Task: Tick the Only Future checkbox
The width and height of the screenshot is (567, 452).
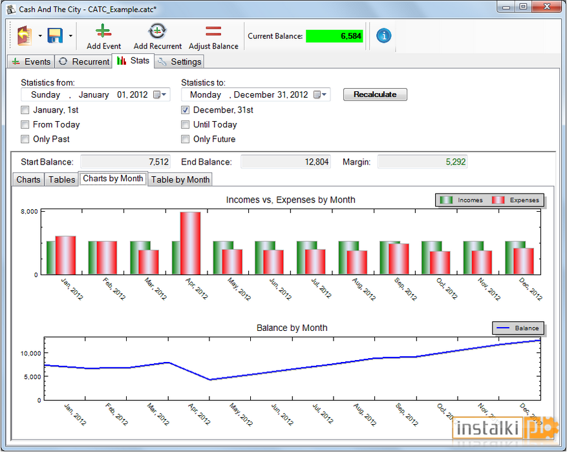Action: coord(185,139)
